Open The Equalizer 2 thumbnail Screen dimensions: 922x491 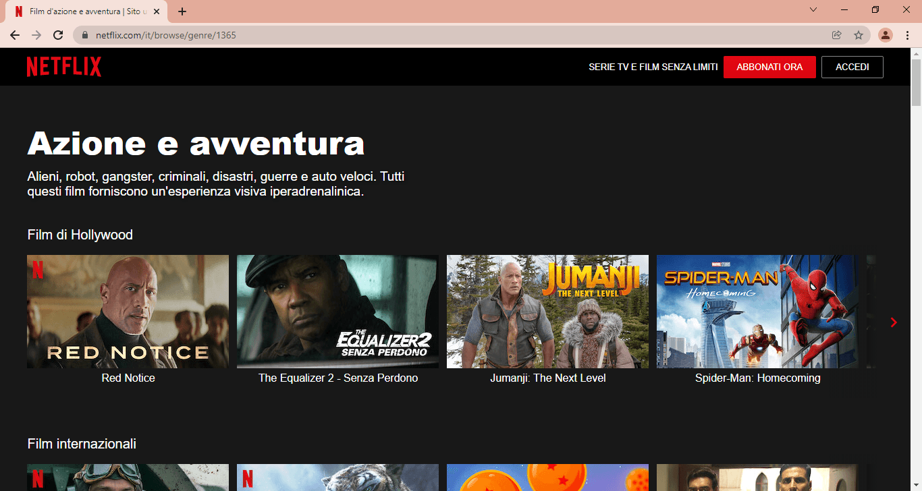click(337, 312)
